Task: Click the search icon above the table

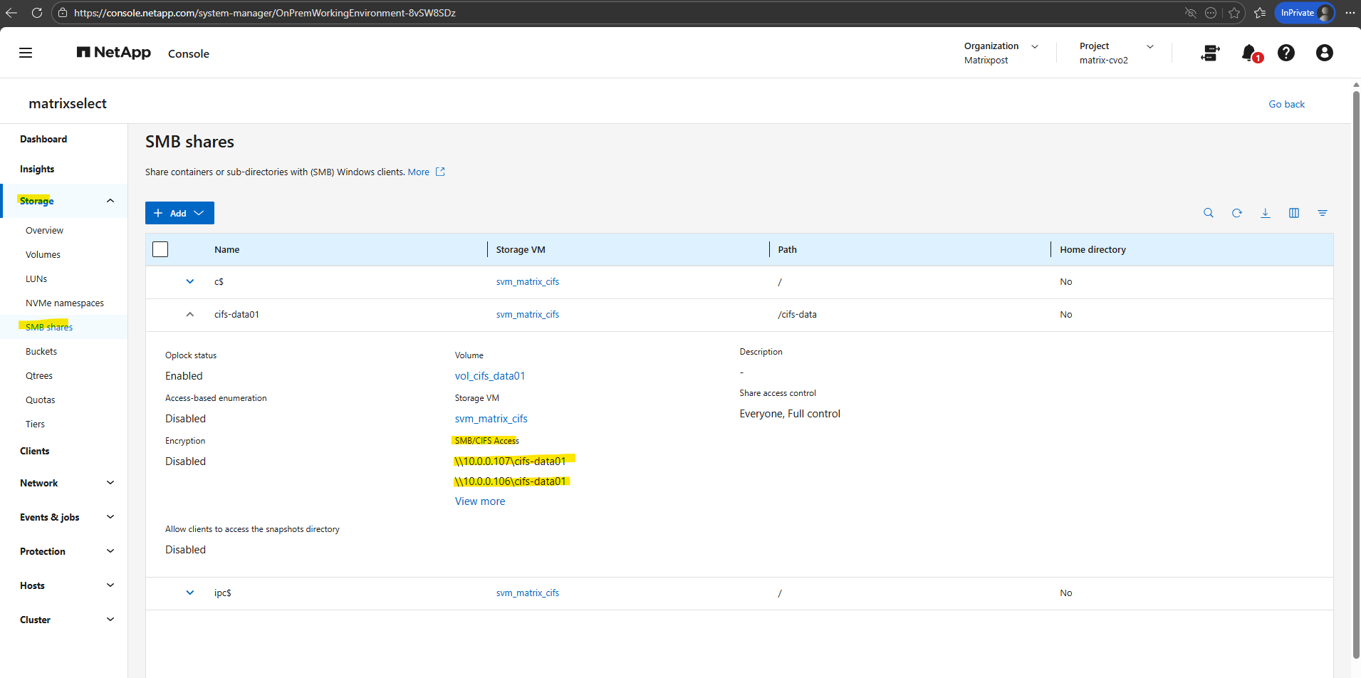Action: (1208, 213)
